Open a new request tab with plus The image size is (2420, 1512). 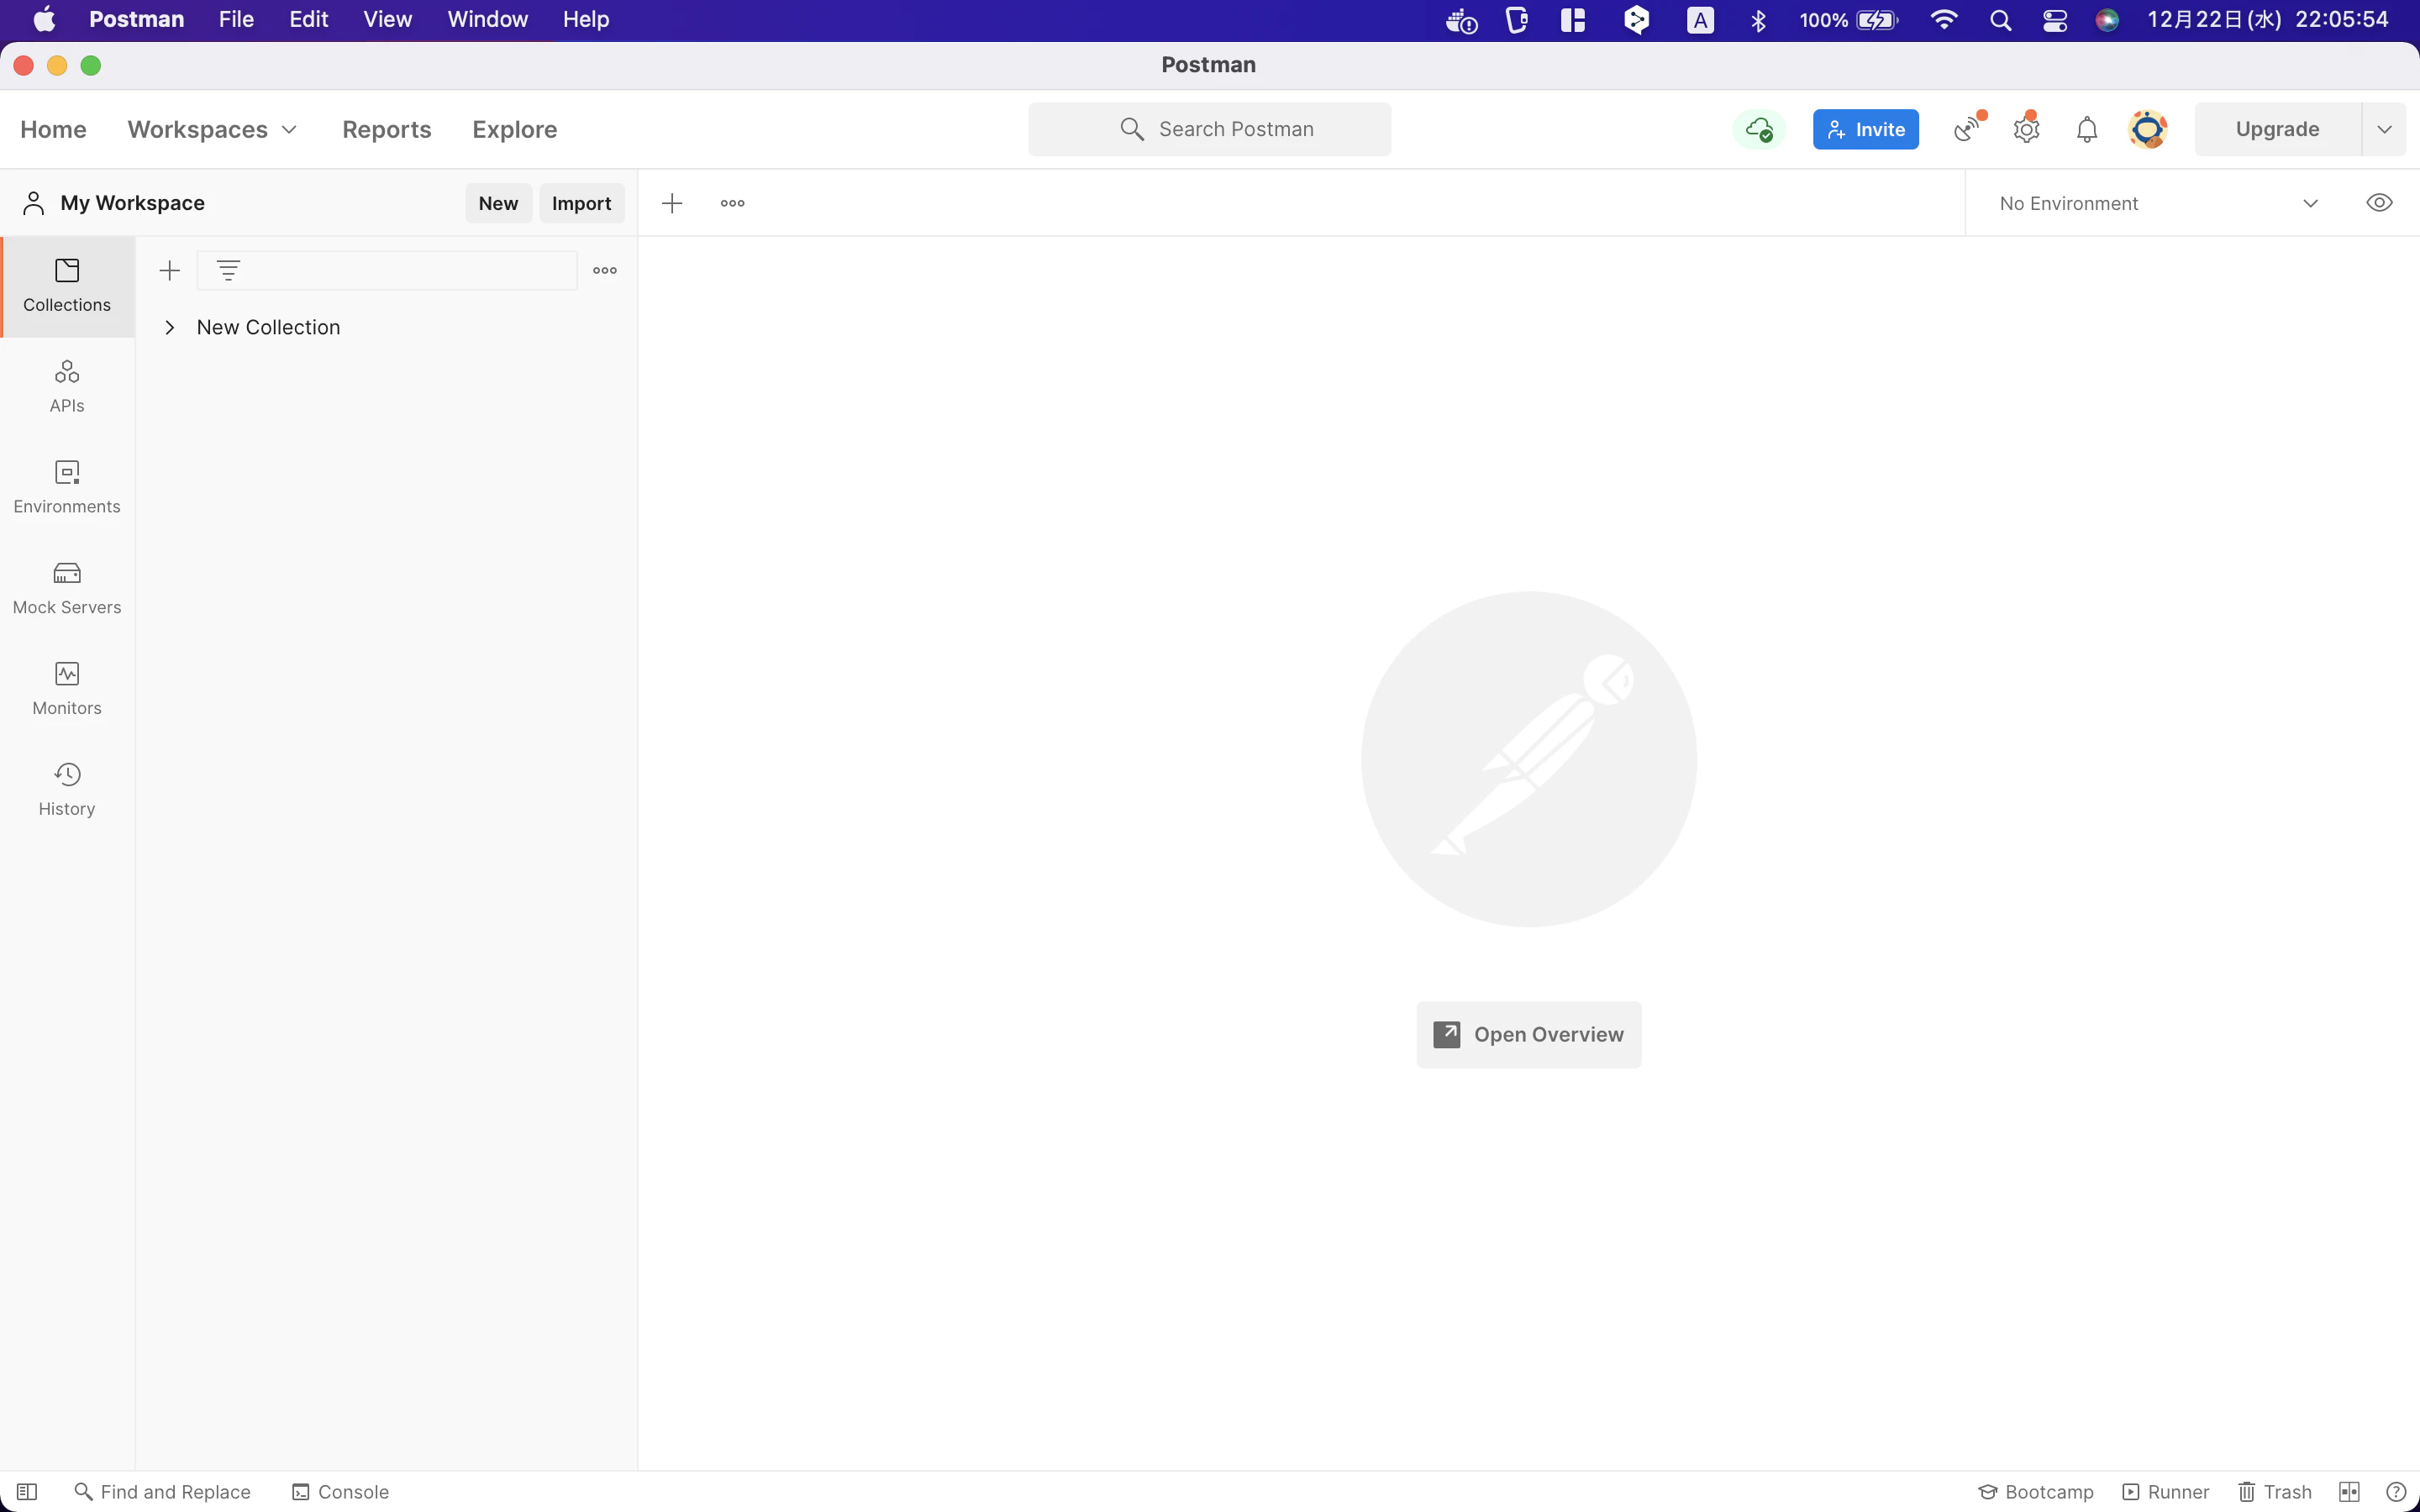click(672, 203)
